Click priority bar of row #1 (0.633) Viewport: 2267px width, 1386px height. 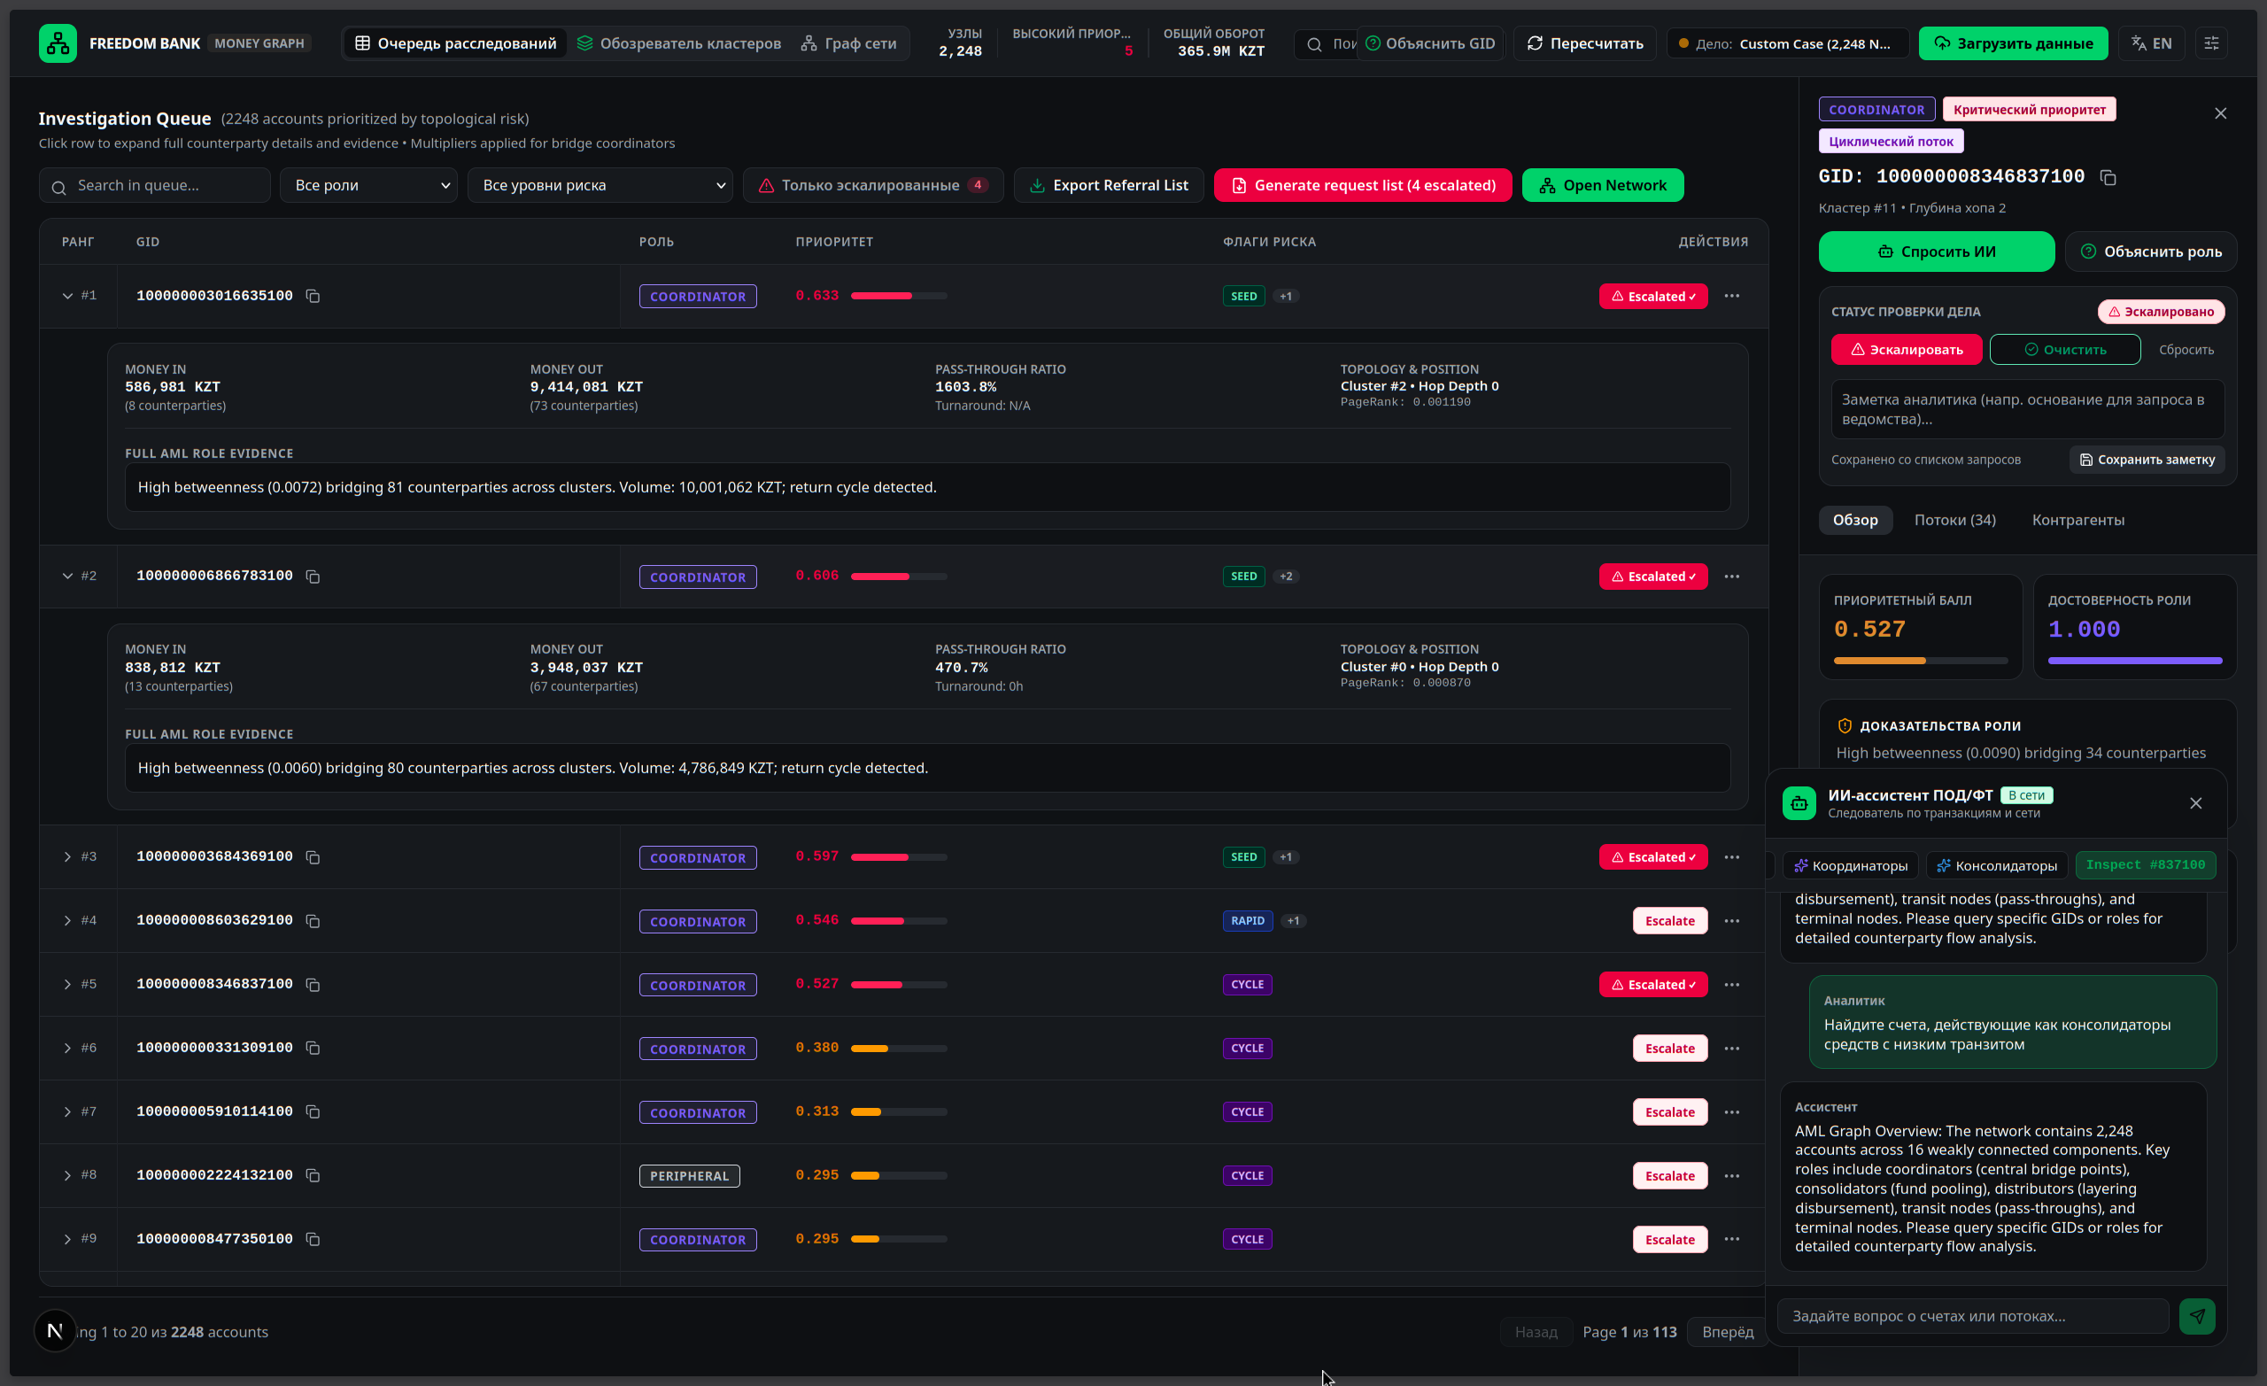point(899,297)
